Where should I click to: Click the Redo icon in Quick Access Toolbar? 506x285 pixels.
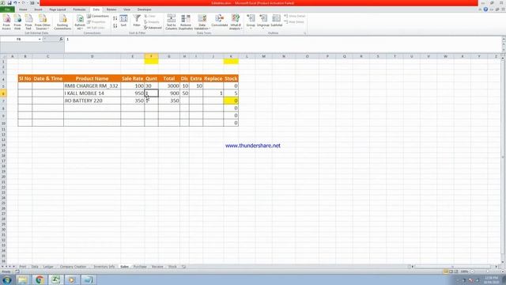coord(24,3)
